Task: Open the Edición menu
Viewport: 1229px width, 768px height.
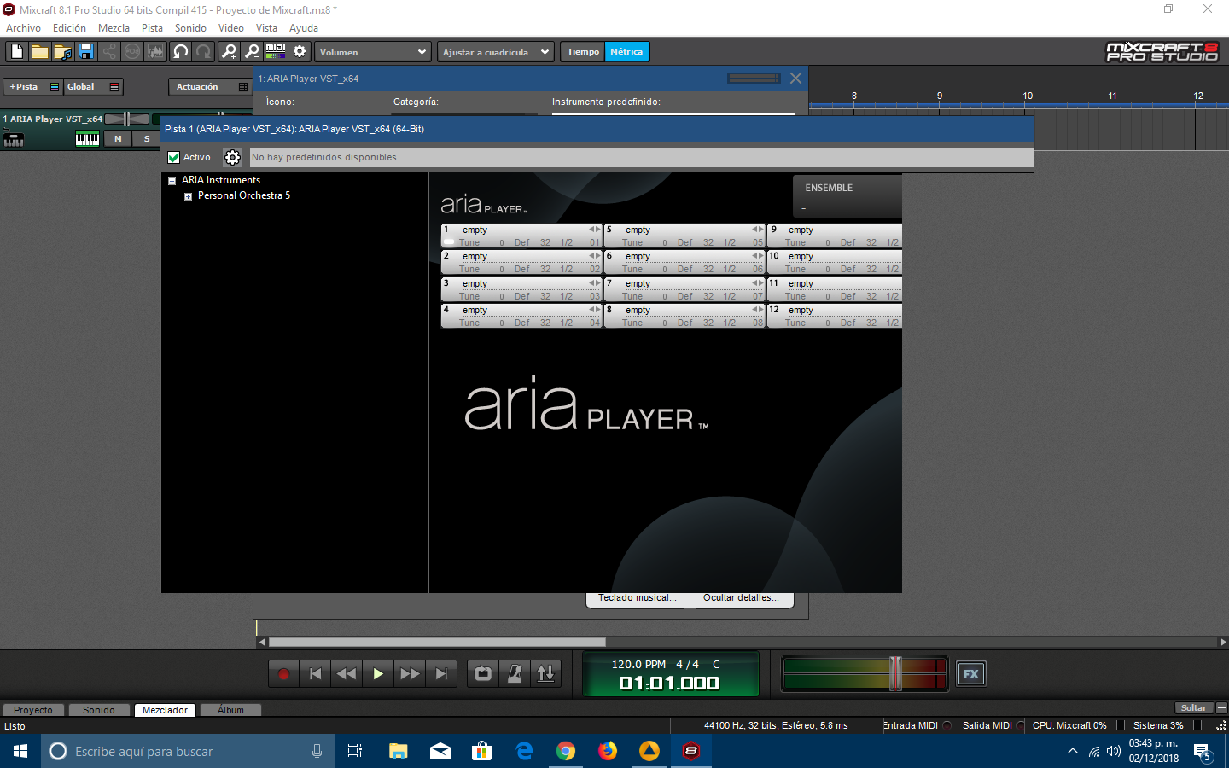Action: [69, 28]
